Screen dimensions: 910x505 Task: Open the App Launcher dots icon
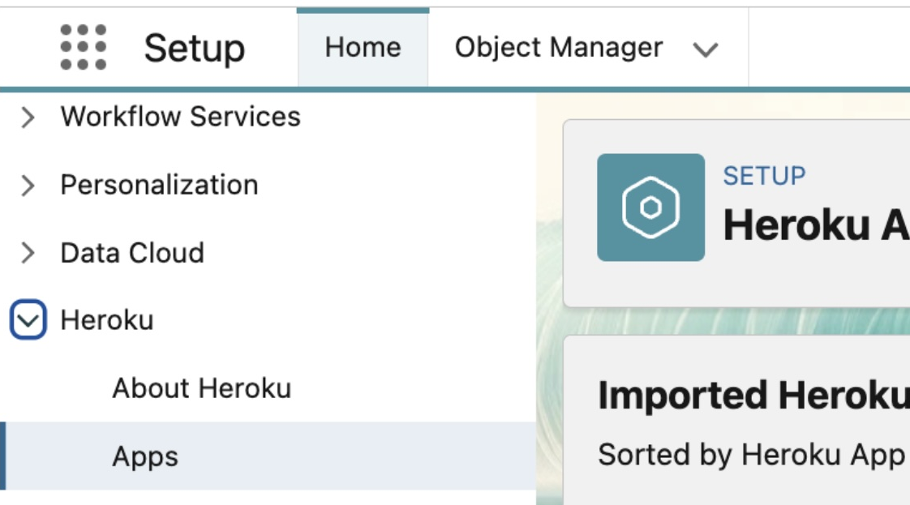pyautogui.click(x=84, y=47)
